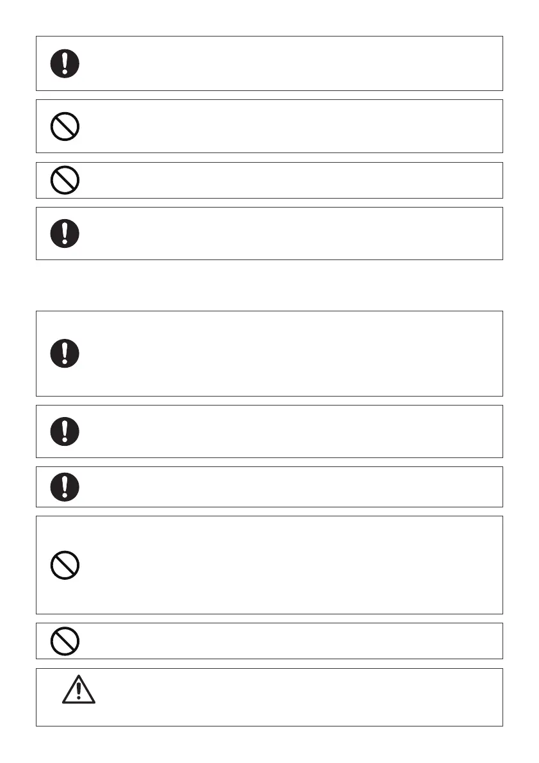Click the warning triangle icon
The width and height of the screenshot is (539, 763).
pos(79,689)
